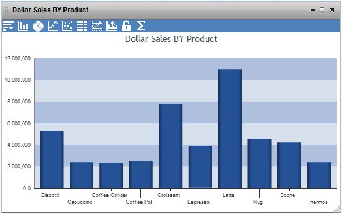Select the Coffee Pot bar
The height and width of the screenshot is (214, 342).
(x=141, y=174)
